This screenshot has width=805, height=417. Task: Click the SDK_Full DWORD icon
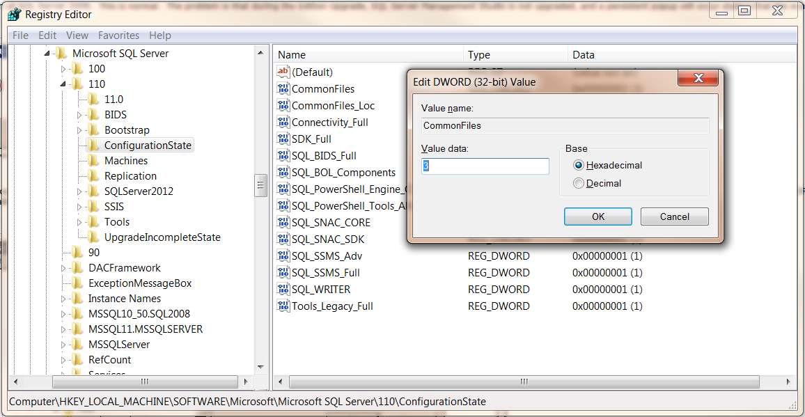tap(283, 139)
